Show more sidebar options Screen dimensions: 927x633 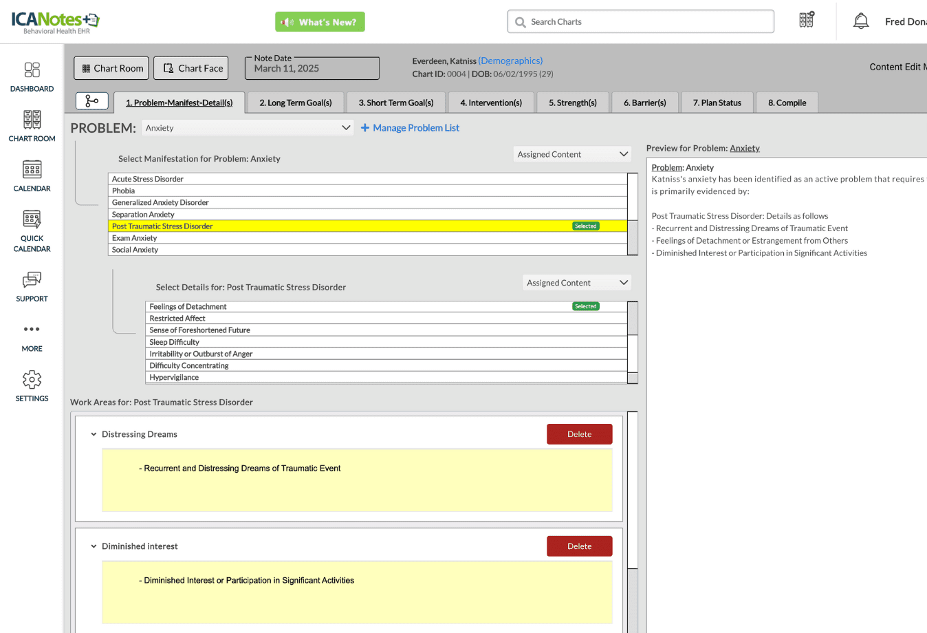click(32, 336)
